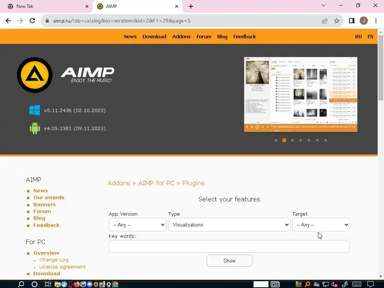Bookmark this page with the star icon
This screenshot has width=384, height=288.
click(337, 21)
